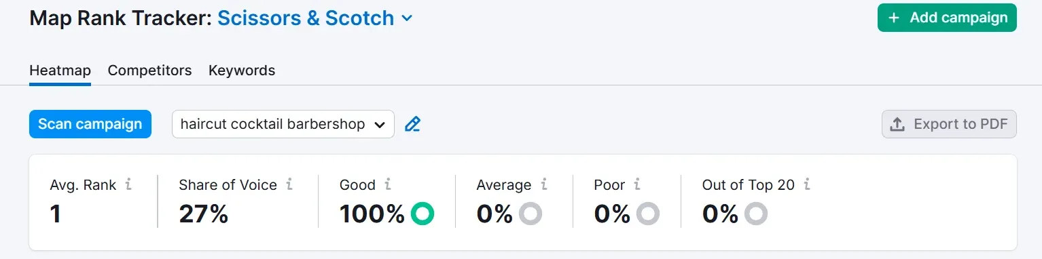Click the Add campaign button

(947, 18)
